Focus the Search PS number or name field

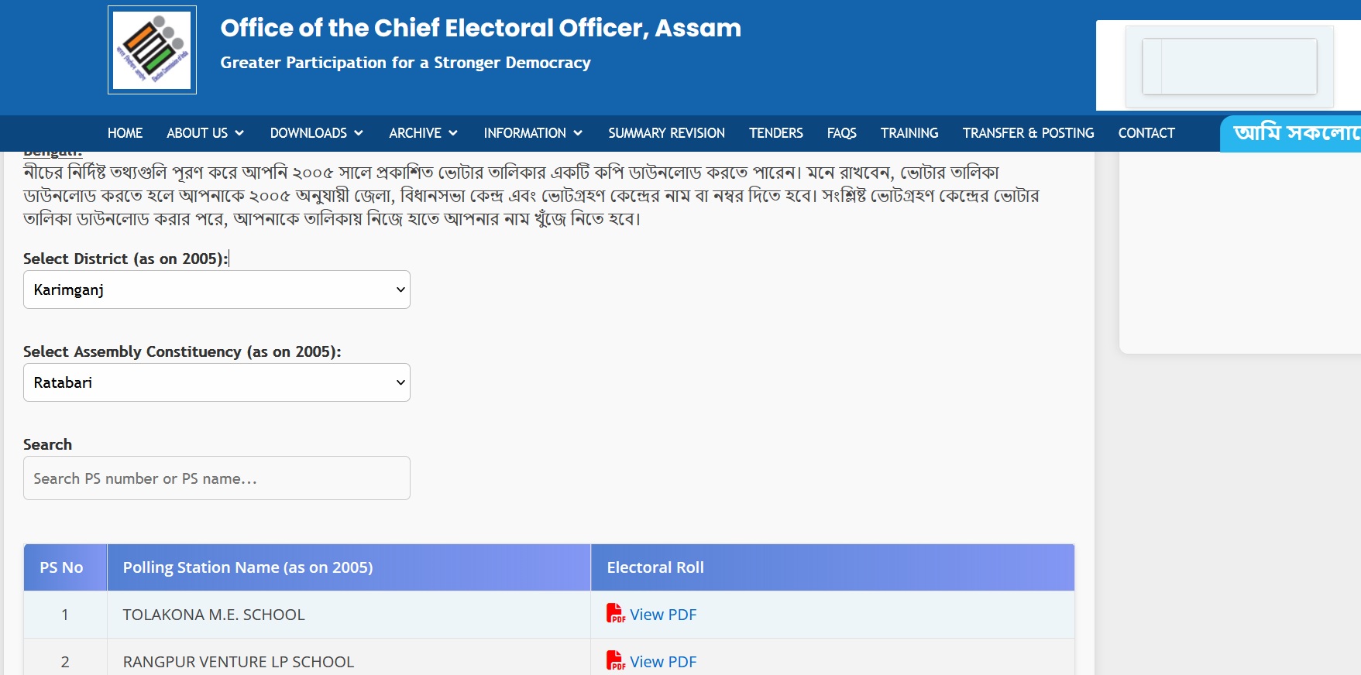217,478
